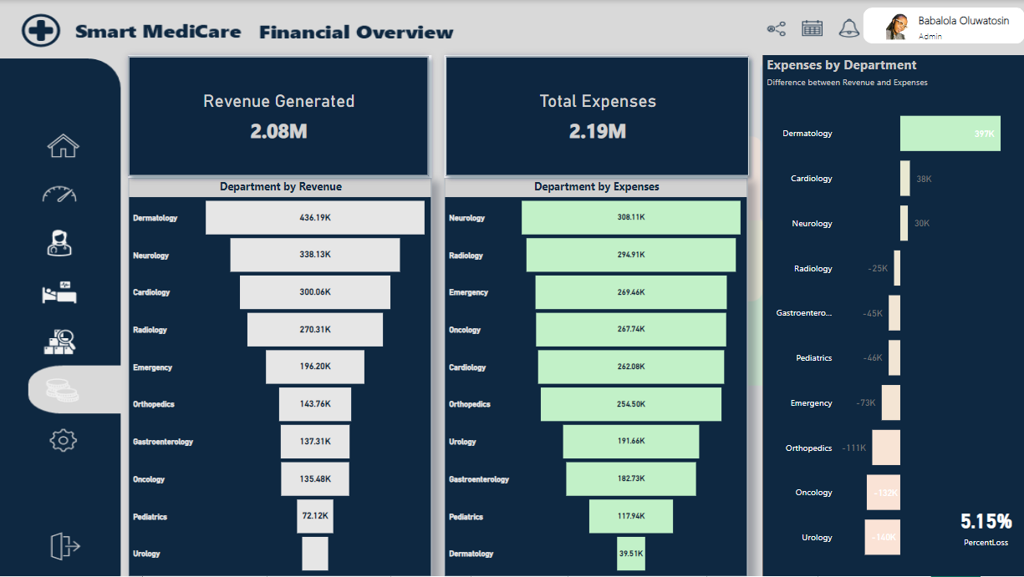The width and height of the screenshot is (1024, 577).
Task: Open the calendar icon in header
Action: (813, 28)
